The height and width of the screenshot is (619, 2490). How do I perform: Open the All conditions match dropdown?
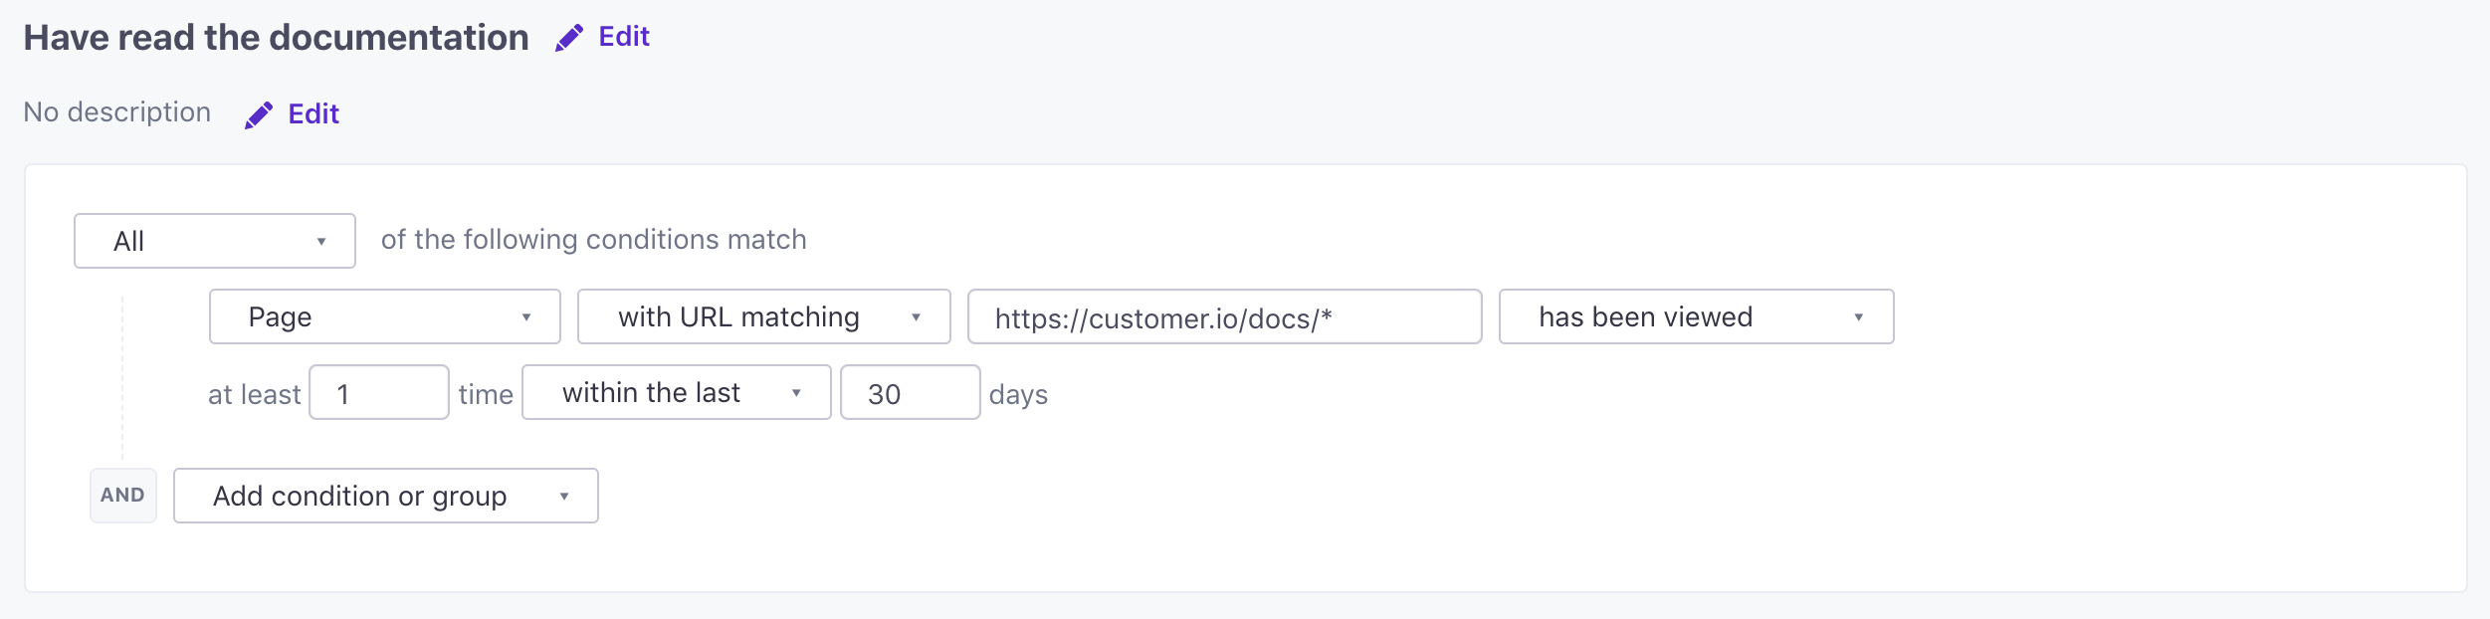coord(215,241)
